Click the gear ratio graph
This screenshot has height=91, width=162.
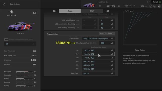140,28
